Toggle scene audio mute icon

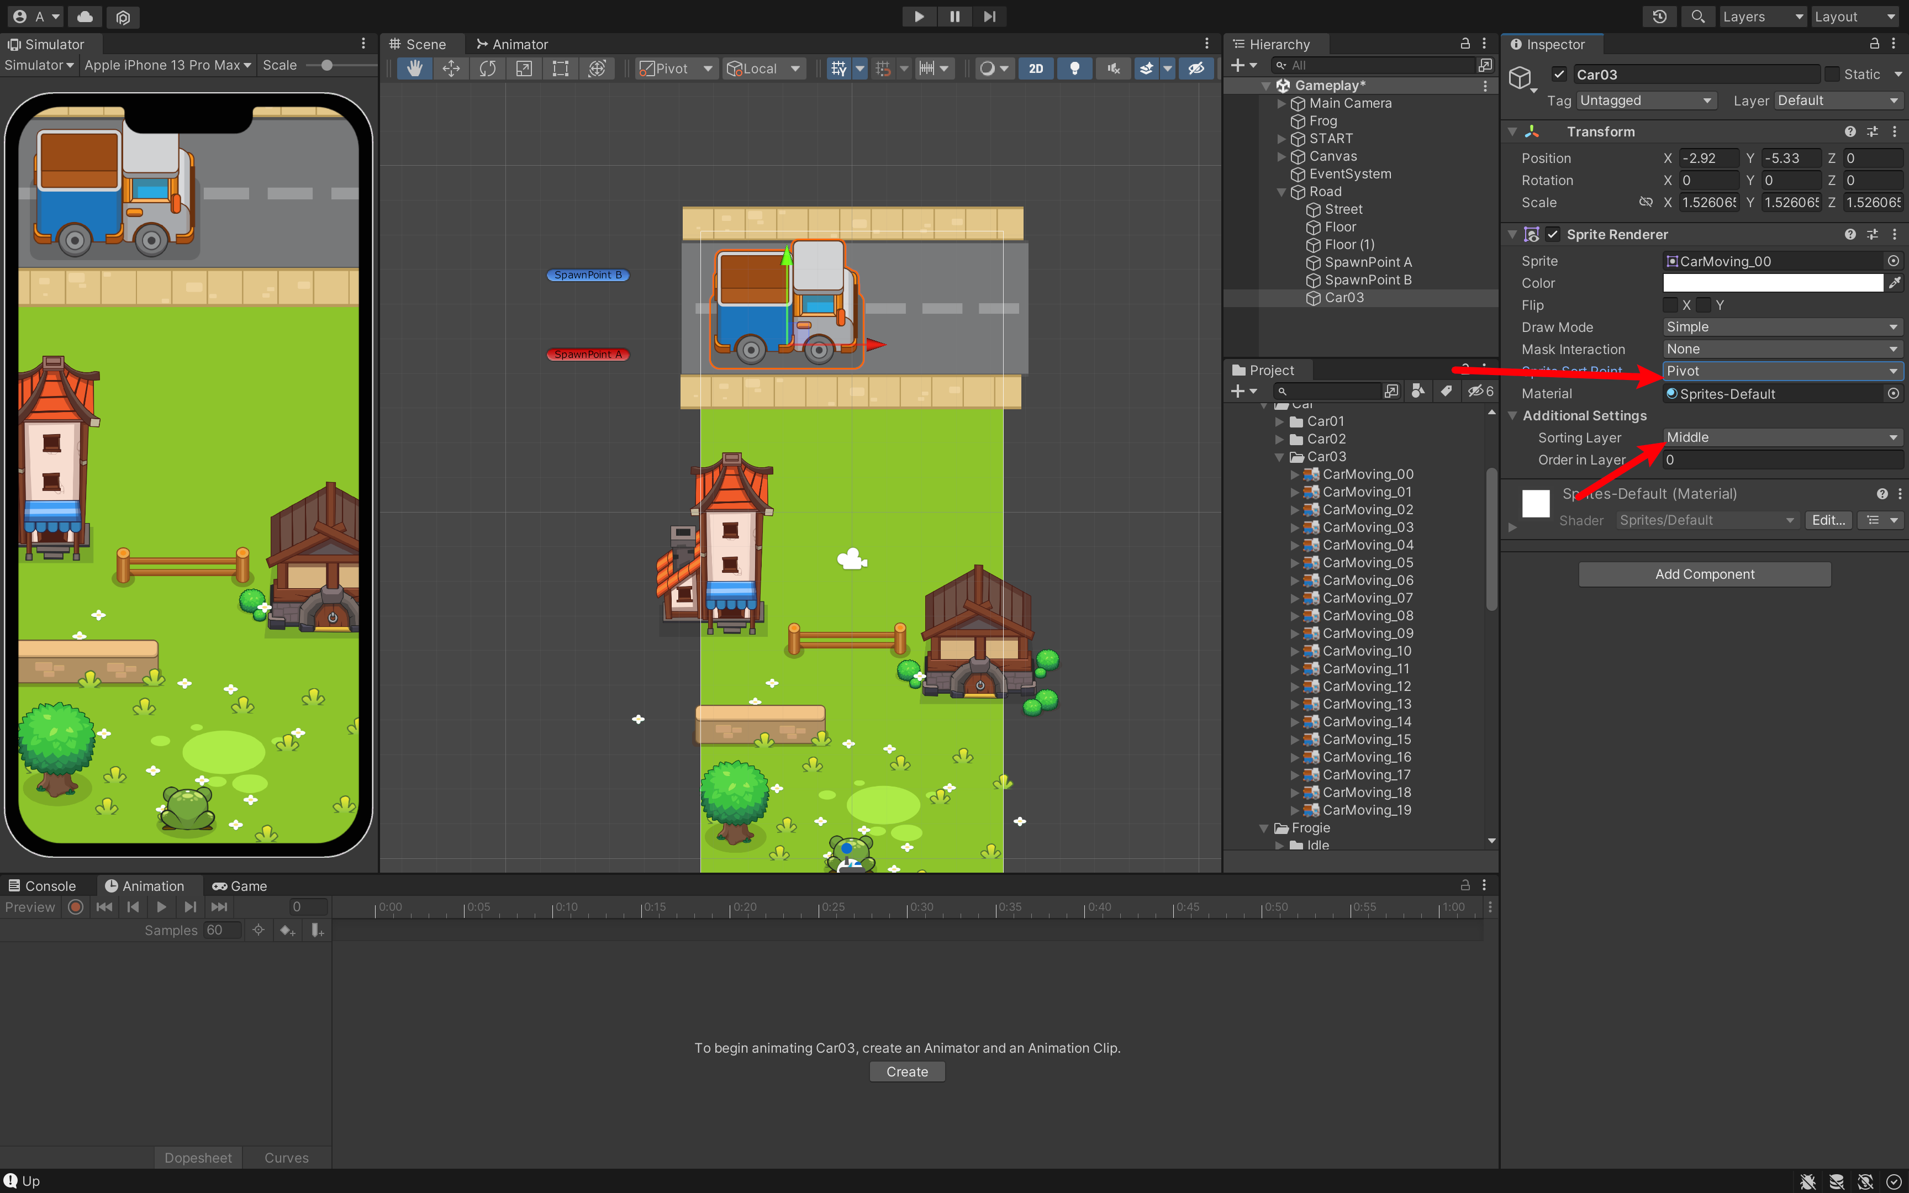coord(1113,68)
